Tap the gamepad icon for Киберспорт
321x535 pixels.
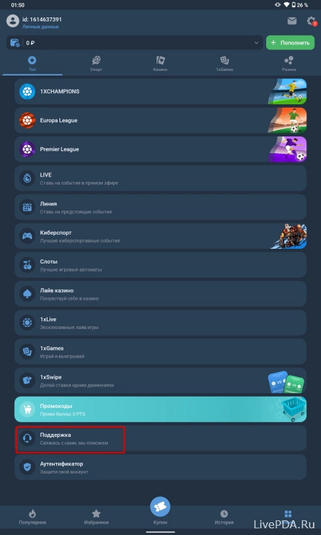coord(27,236)
